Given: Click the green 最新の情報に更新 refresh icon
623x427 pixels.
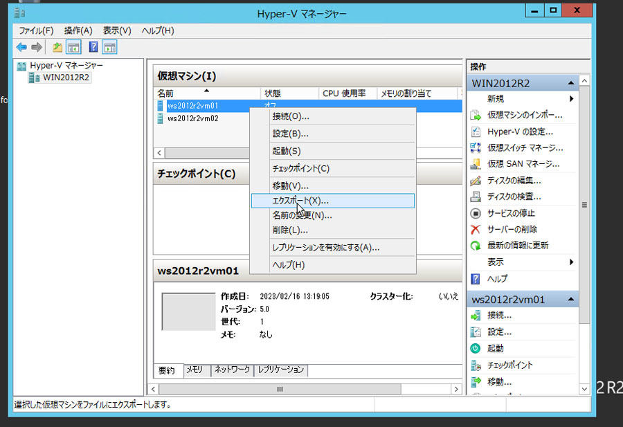Looking at the screenshot, I should [x=476, y=246].
